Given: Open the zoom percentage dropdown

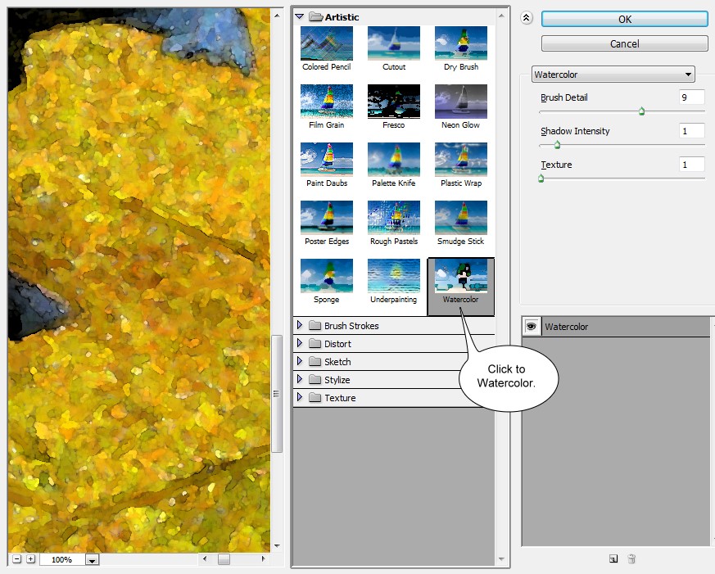Looking at the screenshot, I should tap(92, 560).
